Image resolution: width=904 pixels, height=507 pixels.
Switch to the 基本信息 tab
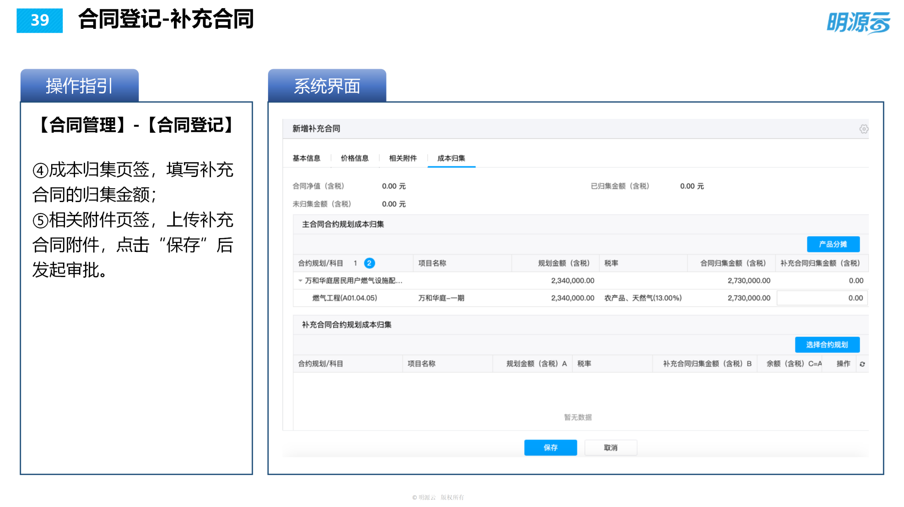pyautogui.click(x=306, y=158)
